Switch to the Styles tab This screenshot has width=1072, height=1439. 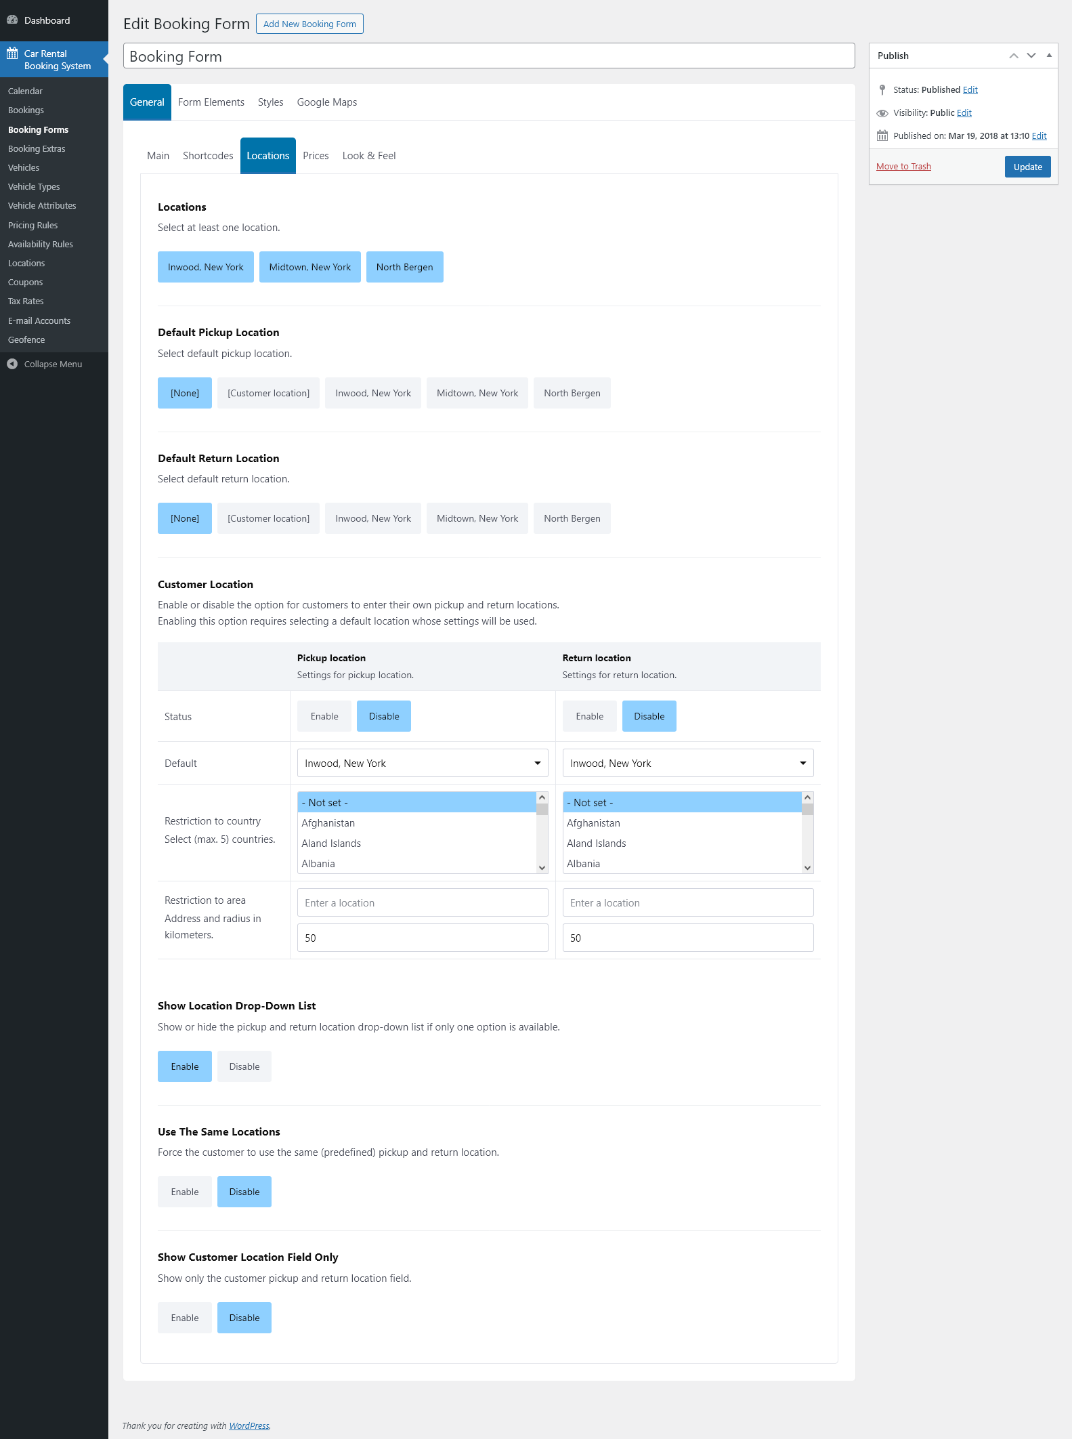[271, 102]
